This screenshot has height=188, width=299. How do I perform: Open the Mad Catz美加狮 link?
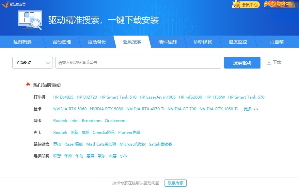point(101,144)
